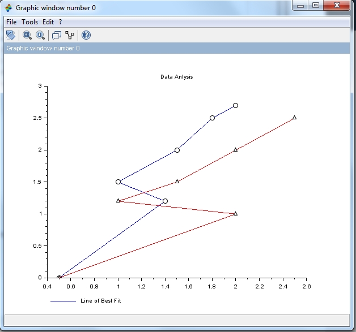Open the figure properties editor icon
This screenshot has height=332, width=356.
(x=70, y=35)
